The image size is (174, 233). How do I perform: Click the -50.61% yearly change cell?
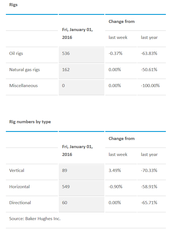coord(149,69)
